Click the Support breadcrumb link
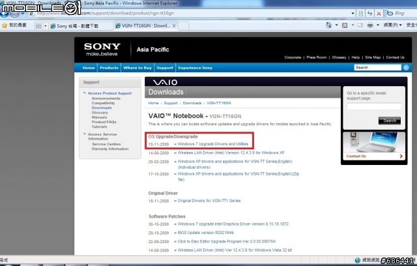 click(171, 103)
